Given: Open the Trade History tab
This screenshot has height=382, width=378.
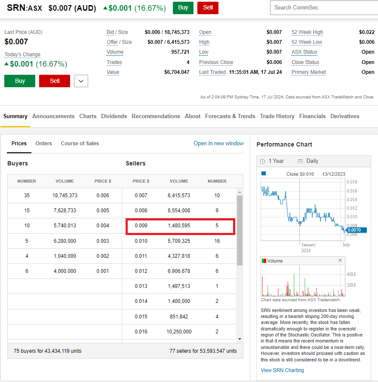Looking at the screenshot, I should coord(277,116).
